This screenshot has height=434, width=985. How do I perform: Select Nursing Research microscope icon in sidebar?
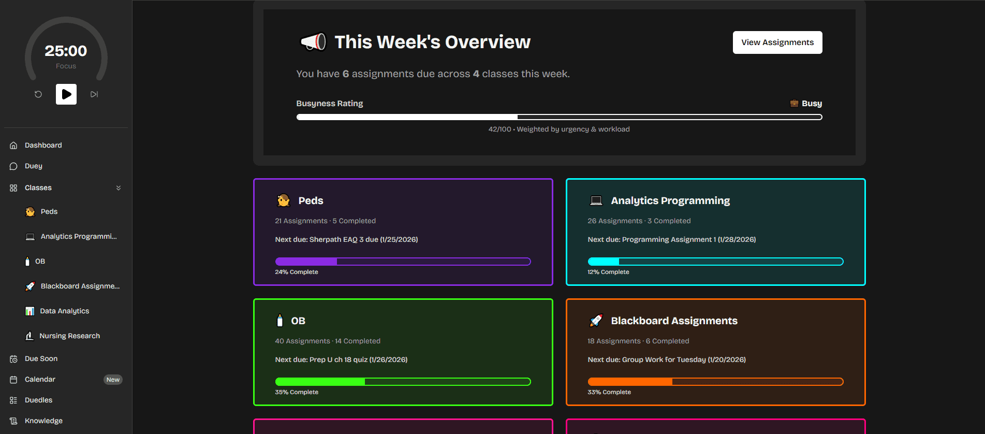point(30,336)
